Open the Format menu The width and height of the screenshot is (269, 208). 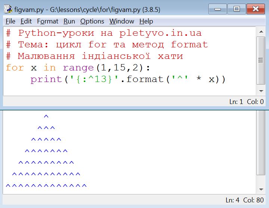point(47,21)
